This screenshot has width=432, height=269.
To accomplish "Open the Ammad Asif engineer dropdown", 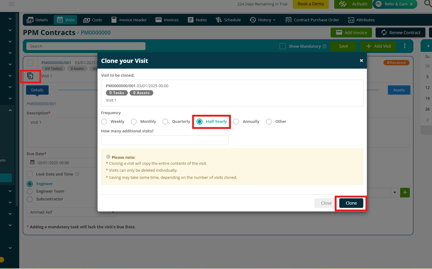I will click(x=71, y=212).
